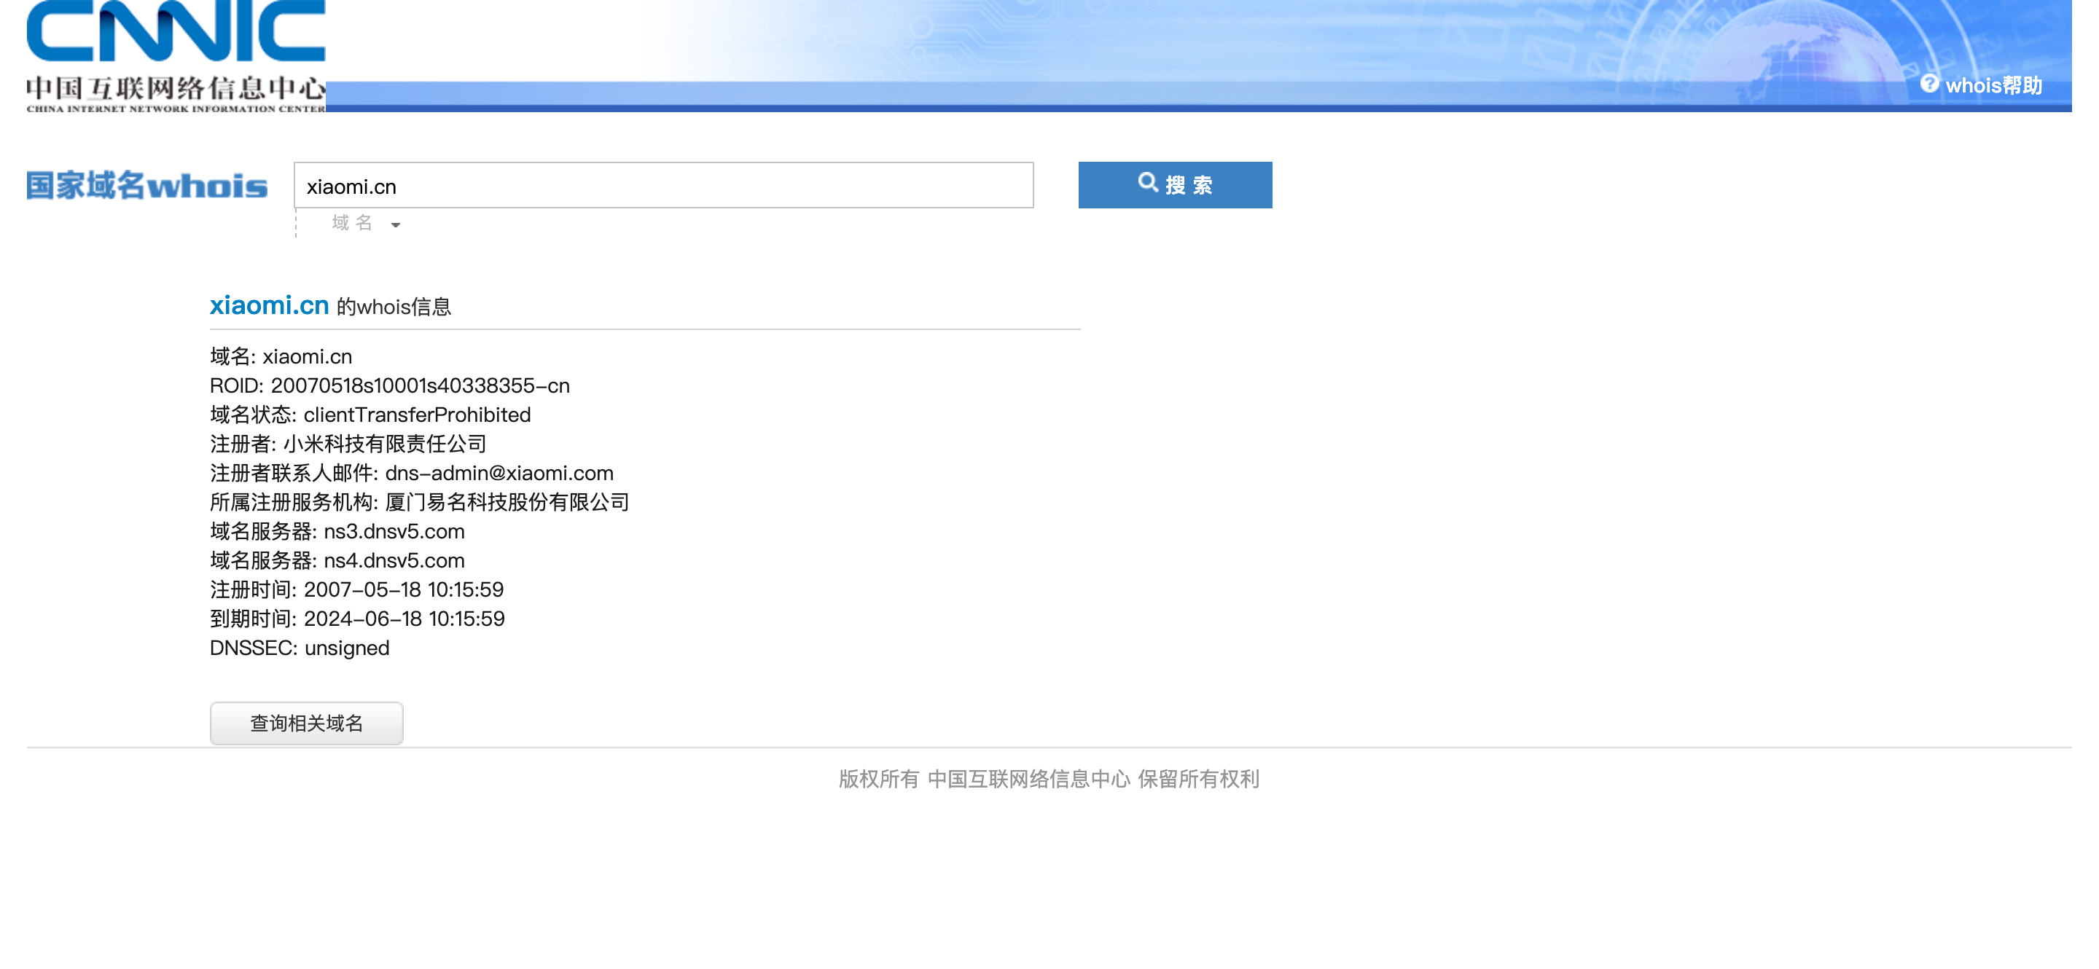Click the DNSSEC: unsigned line
This screenshot has height=969, width=2099.
tap(299, 648)
